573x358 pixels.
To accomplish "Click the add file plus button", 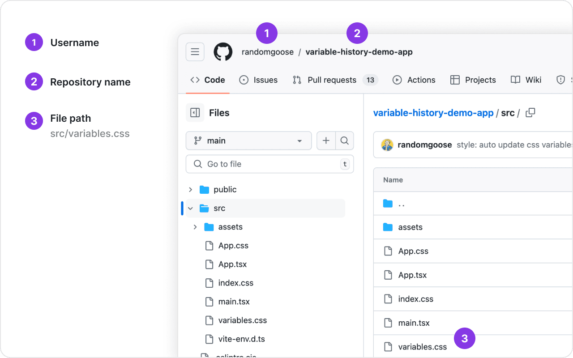I will pyautogui.click(x=326, y=141).
